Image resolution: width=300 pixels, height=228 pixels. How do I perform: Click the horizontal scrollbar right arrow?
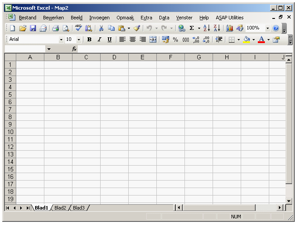click(280, 207)
